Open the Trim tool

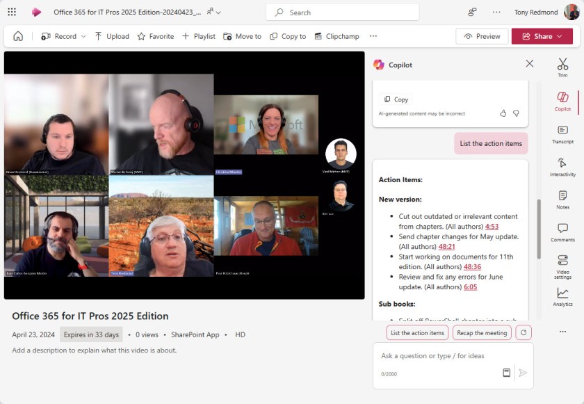click(562, 67)
